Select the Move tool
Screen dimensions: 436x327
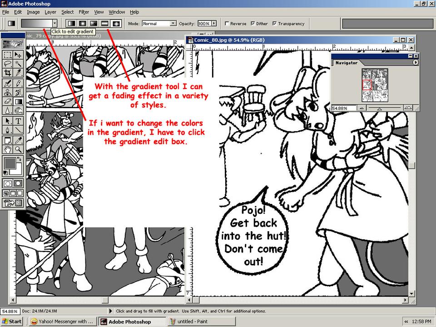click(x=18, y=55)
